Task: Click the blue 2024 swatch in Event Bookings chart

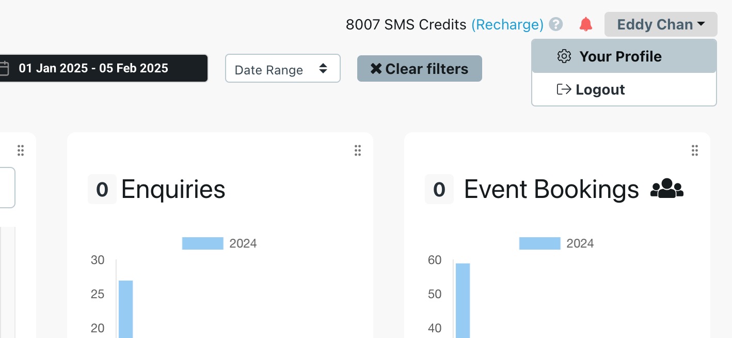Action: tap(539, 243)
